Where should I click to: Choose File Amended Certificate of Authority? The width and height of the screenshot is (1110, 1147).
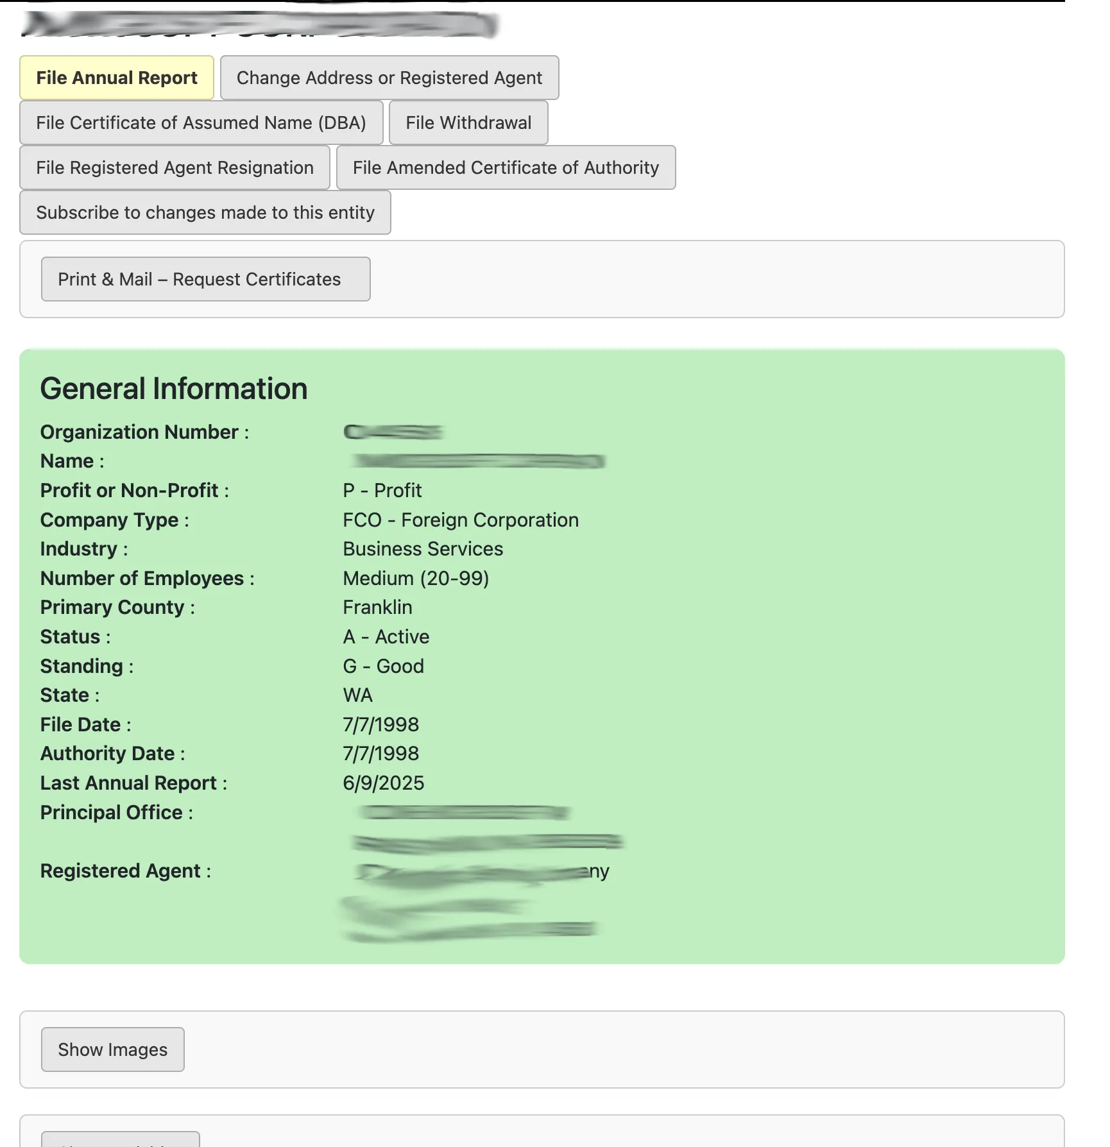click(x=506, y=167)
